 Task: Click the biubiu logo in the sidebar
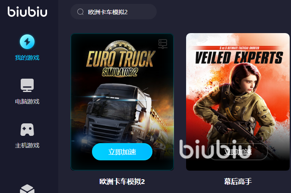pyautogui.click(x=28, y=12)
